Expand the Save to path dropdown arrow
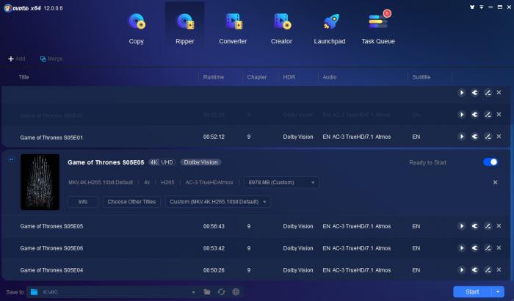This screenshot has width=514, height=301. click(x=193, y=291)
